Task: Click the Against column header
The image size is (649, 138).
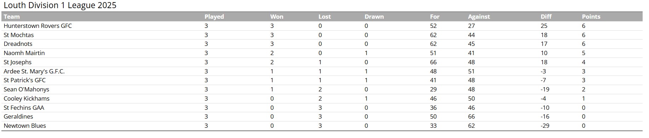Action: click(x=479, y=17)
